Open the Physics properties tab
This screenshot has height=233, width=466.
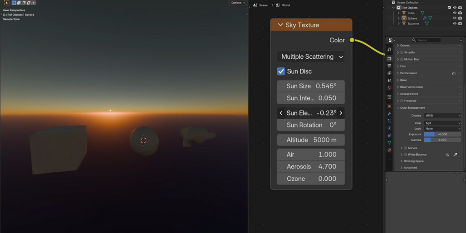(390, 128)
